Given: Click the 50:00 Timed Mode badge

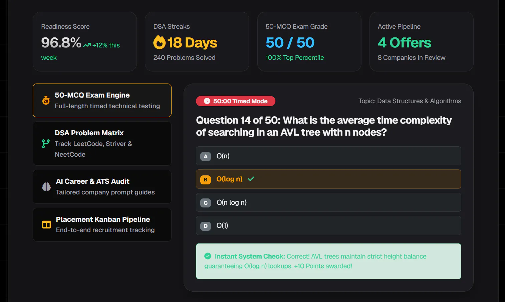Looking at the screenshot, I should 236,101.
